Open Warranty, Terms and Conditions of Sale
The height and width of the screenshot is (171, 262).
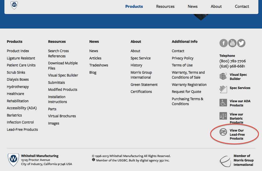click(x=188, y=75)
